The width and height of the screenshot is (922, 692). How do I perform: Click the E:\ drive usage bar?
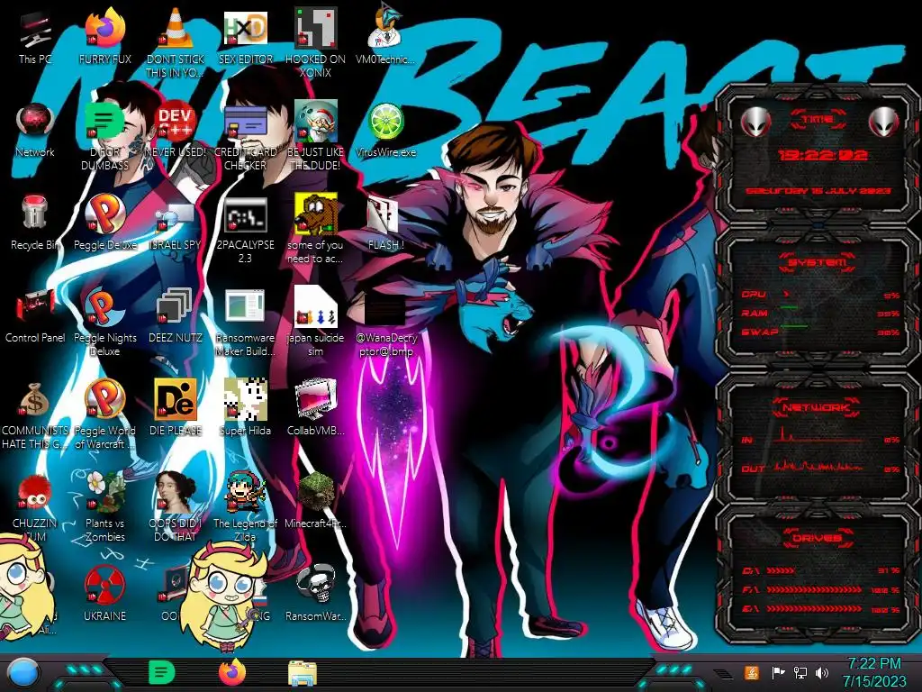point(814,609)
